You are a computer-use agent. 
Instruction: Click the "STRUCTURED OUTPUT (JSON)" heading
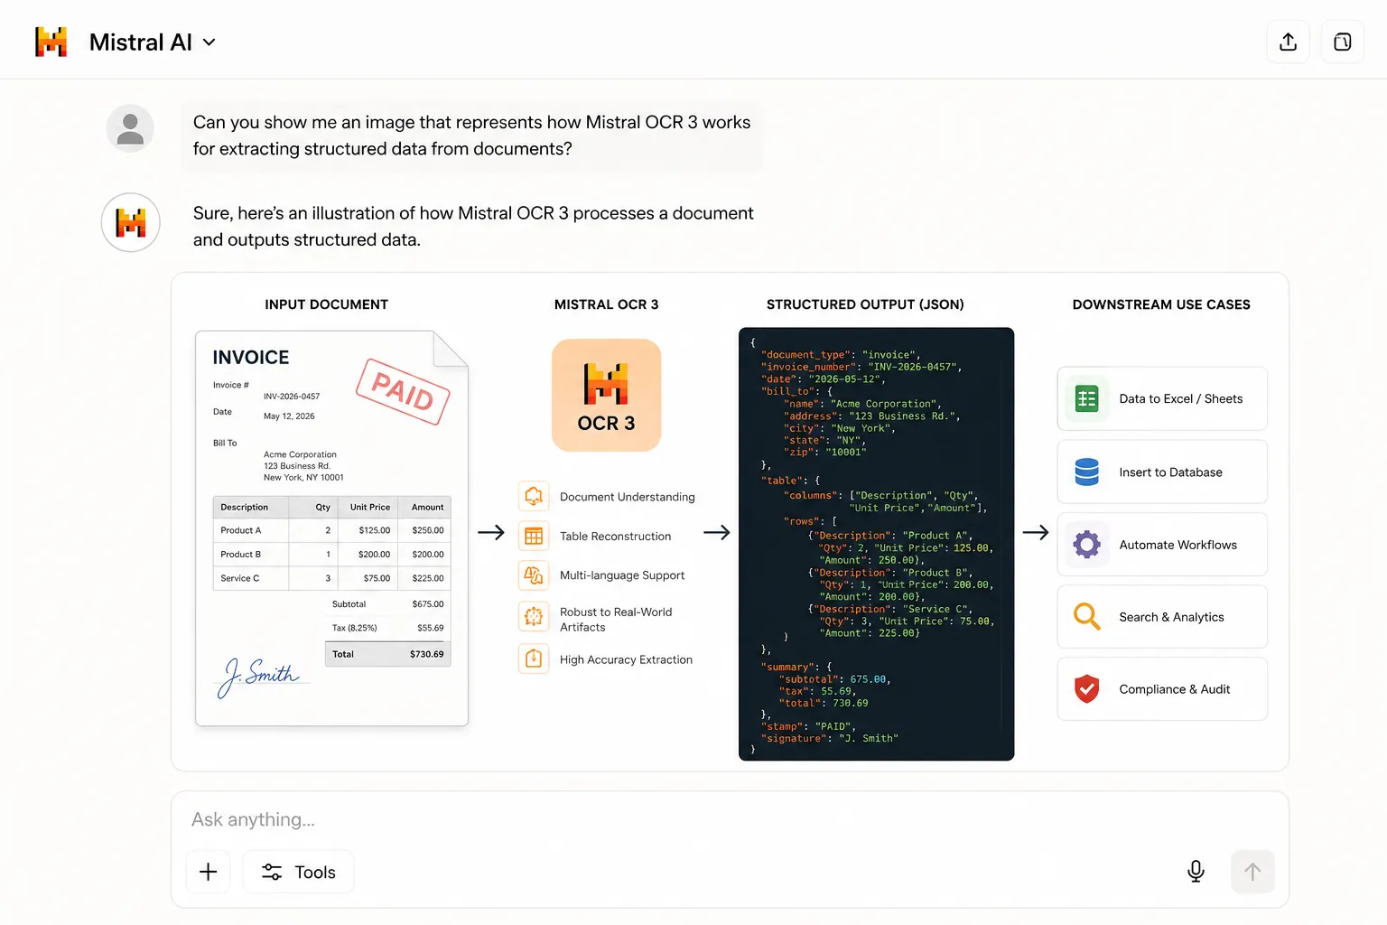point(865,304)
